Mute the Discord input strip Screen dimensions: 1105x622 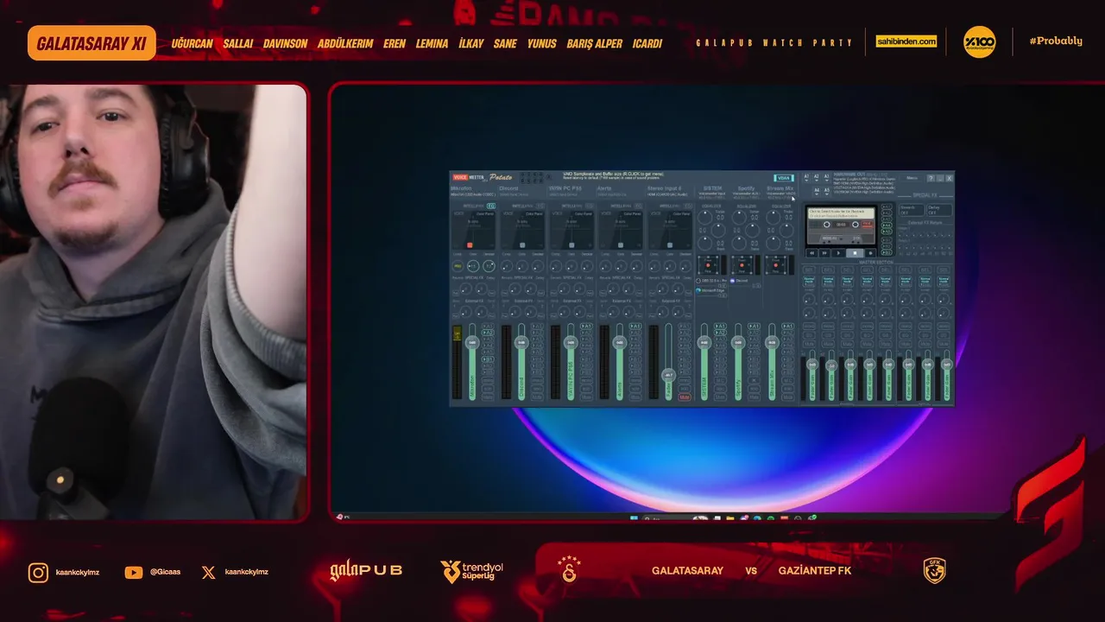[537, 397]
